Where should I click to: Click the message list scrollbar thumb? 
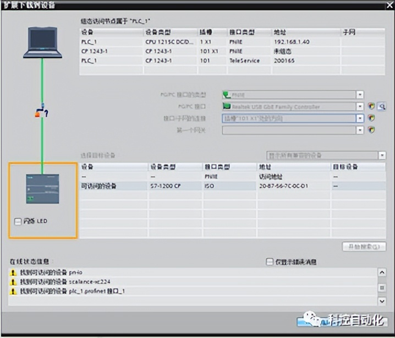coord(382,287)
